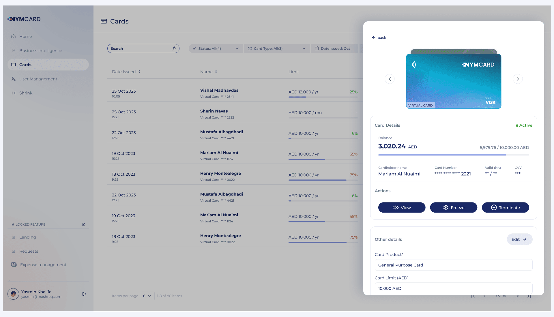Click the 1-8 of 80 items text
554x317 pixels.
(169, 296)
